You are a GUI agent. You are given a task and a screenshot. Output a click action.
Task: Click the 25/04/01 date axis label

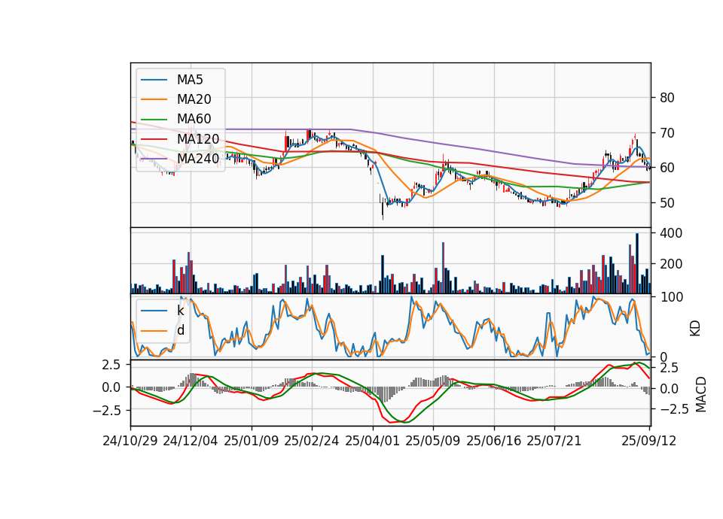372,441
